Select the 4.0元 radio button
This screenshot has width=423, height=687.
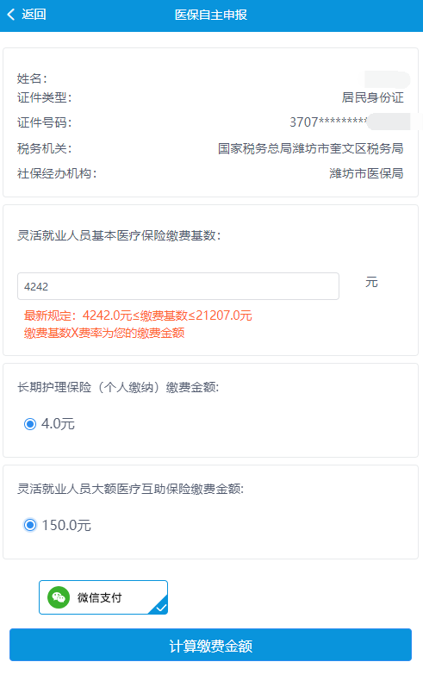pos(30,424)
